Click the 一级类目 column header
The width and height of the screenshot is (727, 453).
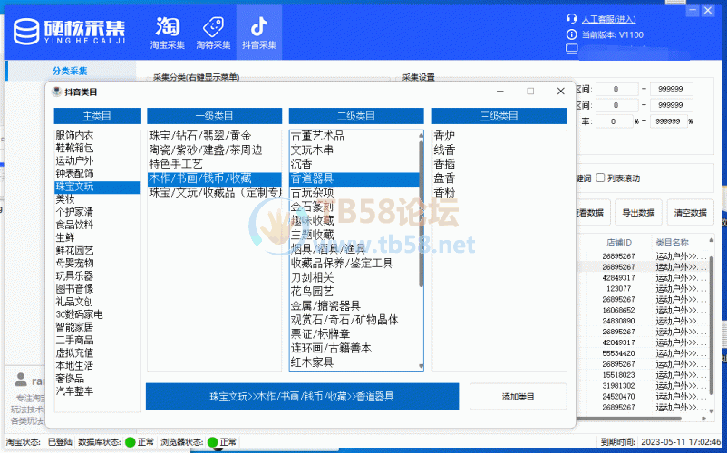(x=214, y=116)
